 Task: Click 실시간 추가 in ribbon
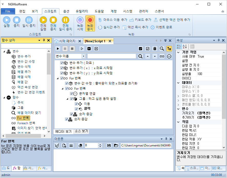click(109, 27)
